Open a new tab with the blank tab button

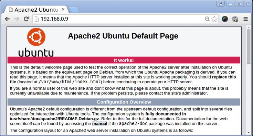click(x=74, y=10)
